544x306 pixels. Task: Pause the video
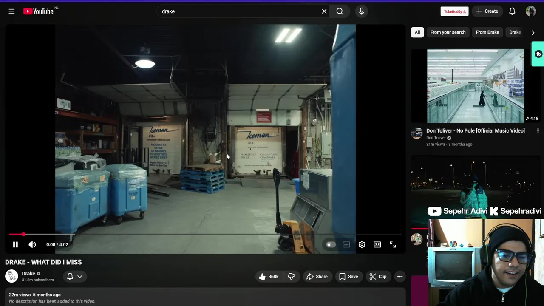coord(15,244)
